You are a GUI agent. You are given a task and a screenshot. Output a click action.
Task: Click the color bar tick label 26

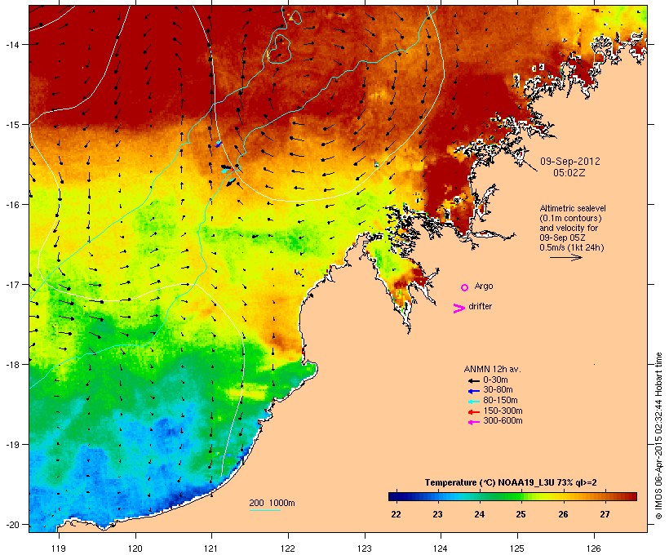pos(563,514)
